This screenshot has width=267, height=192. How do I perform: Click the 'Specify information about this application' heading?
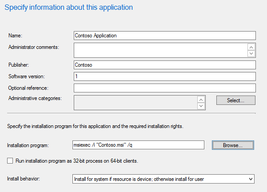[x=68, y=8]
